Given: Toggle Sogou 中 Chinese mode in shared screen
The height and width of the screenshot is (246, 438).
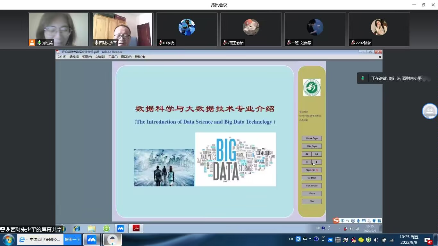Looking at the screenshot, I should [342, 221].
